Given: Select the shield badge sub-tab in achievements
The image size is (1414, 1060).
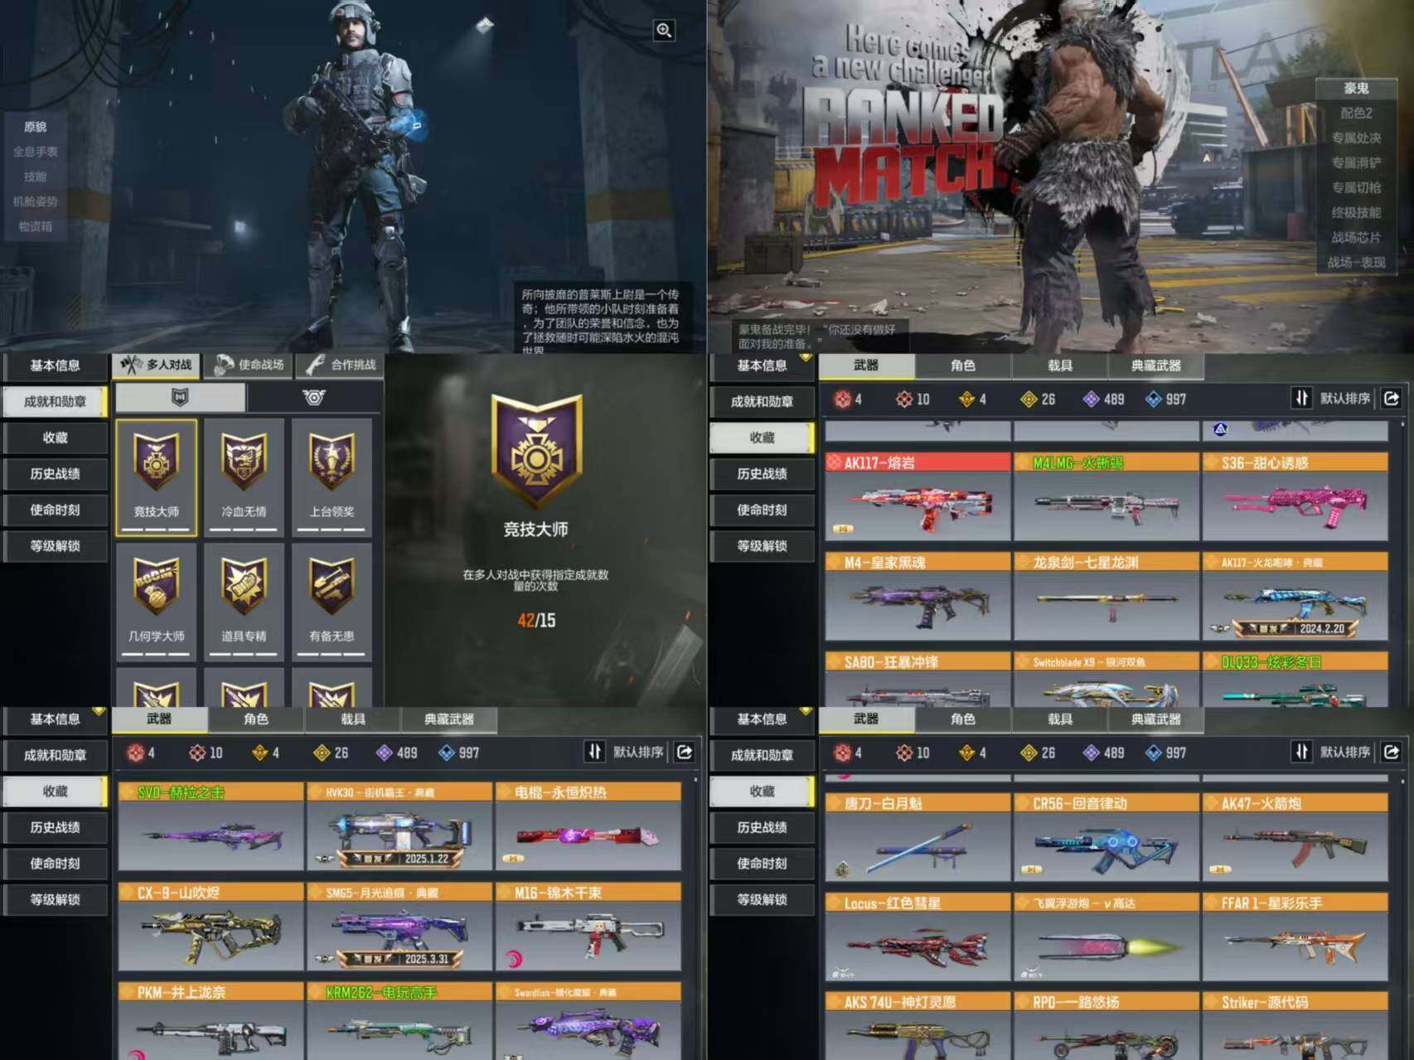Looking at the screenshot, I should tap(180, 398).
